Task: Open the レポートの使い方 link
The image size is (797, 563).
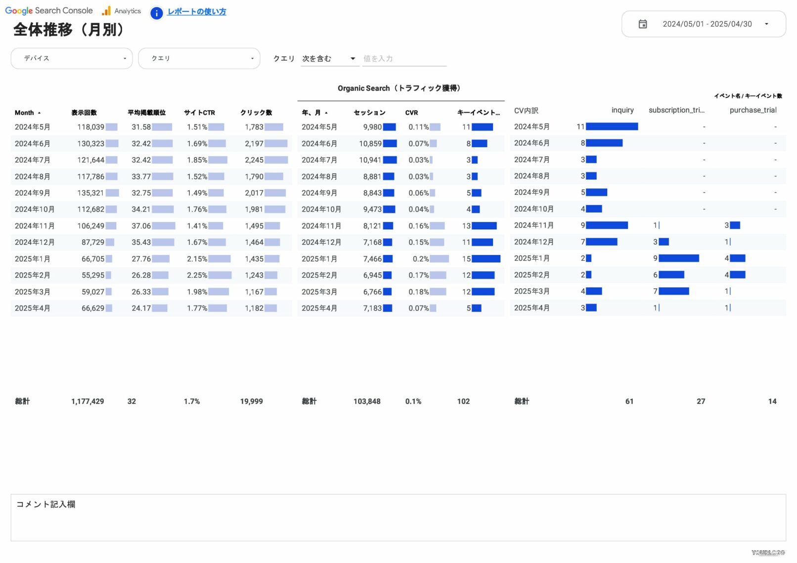Action: [x=197, y=12]
